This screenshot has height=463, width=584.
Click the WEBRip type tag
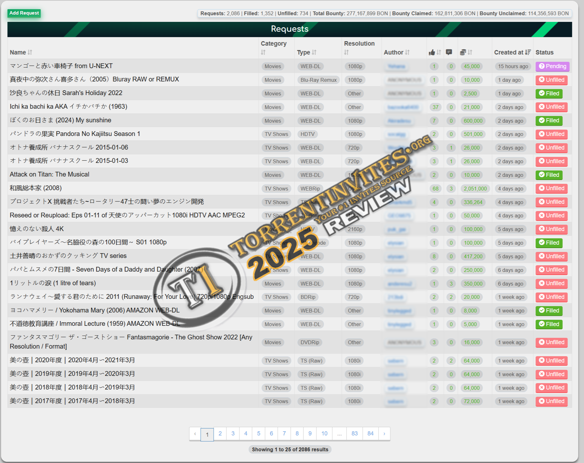(x=310, y=189)
